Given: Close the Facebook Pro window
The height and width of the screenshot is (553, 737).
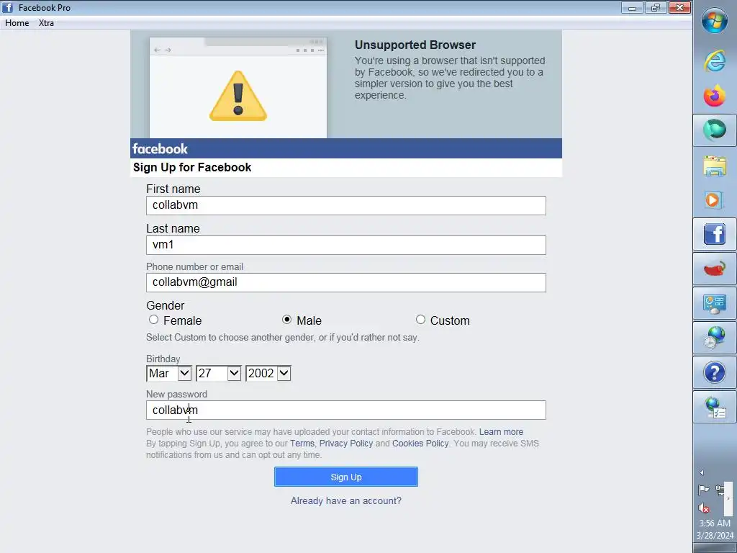Looking at the screenshot, I should pyautogui.click(x=679, y=7).
